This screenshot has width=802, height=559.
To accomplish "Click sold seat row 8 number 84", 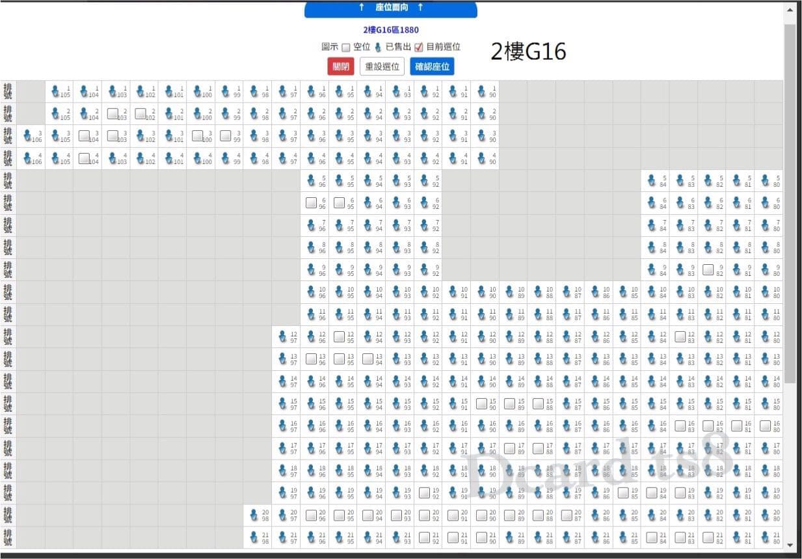I will click(652, 247).
